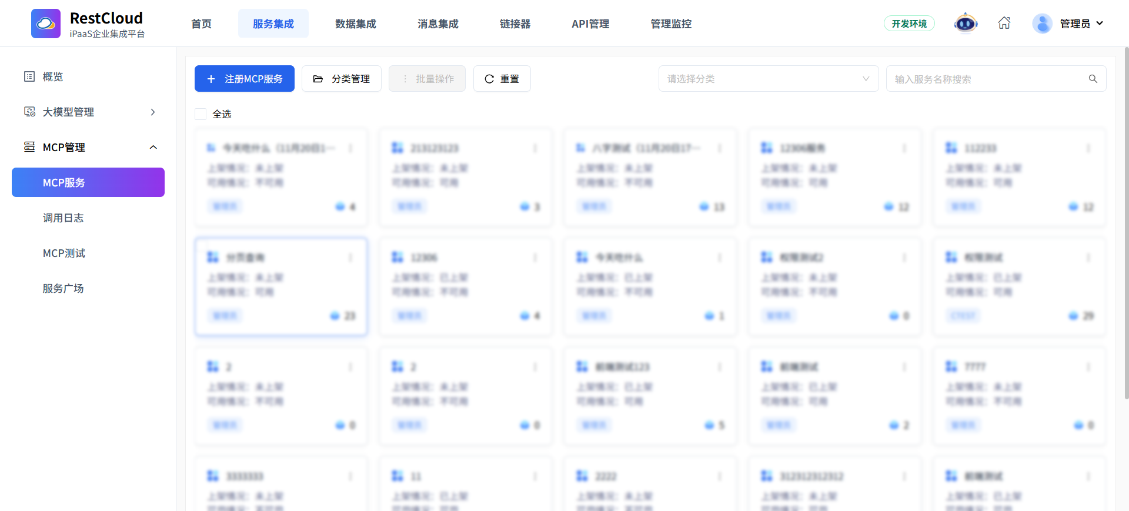
Task: Click the home icon in header
Action: (x=1004, y=23)
